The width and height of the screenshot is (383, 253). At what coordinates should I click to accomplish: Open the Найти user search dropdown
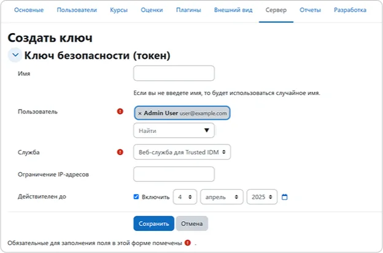174,130
